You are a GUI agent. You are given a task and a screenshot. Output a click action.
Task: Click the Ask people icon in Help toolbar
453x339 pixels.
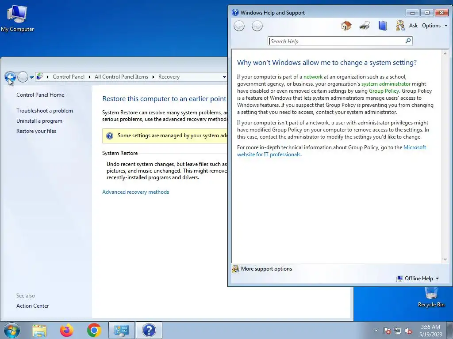[x=400, y=26]
